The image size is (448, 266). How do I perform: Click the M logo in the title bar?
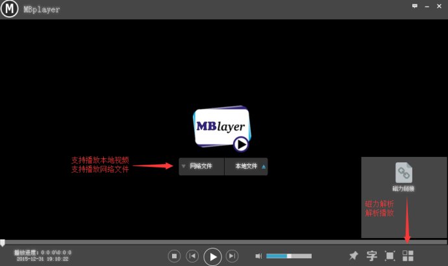tap(9, 9)
